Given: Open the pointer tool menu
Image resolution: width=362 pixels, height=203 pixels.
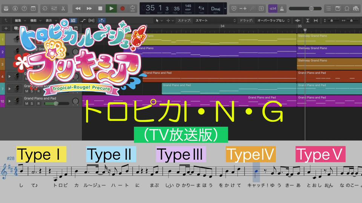Looking at the screenshot, I should (x=159, y=20).
